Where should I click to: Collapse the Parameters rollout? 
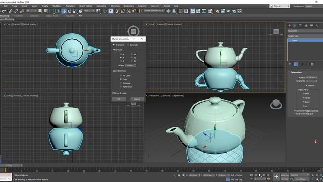pos(296,72)
